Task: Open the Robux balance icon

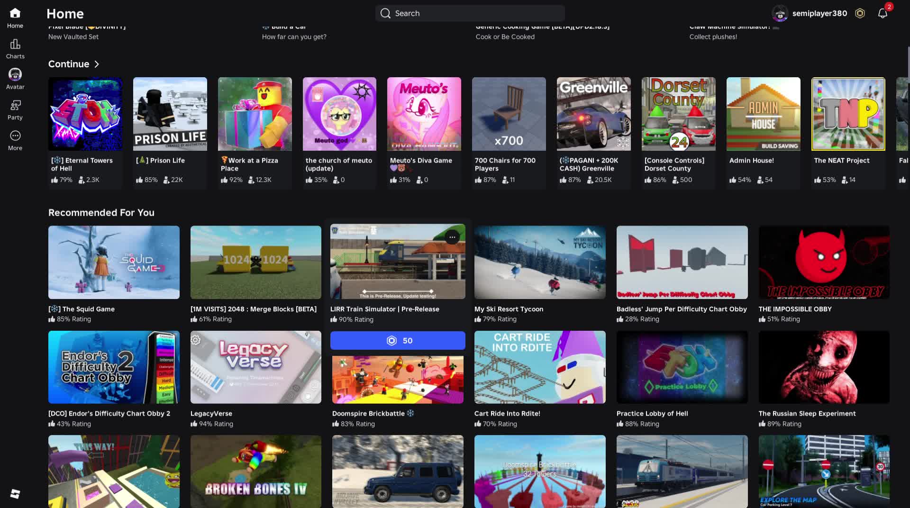Action: tap(860, 13)
